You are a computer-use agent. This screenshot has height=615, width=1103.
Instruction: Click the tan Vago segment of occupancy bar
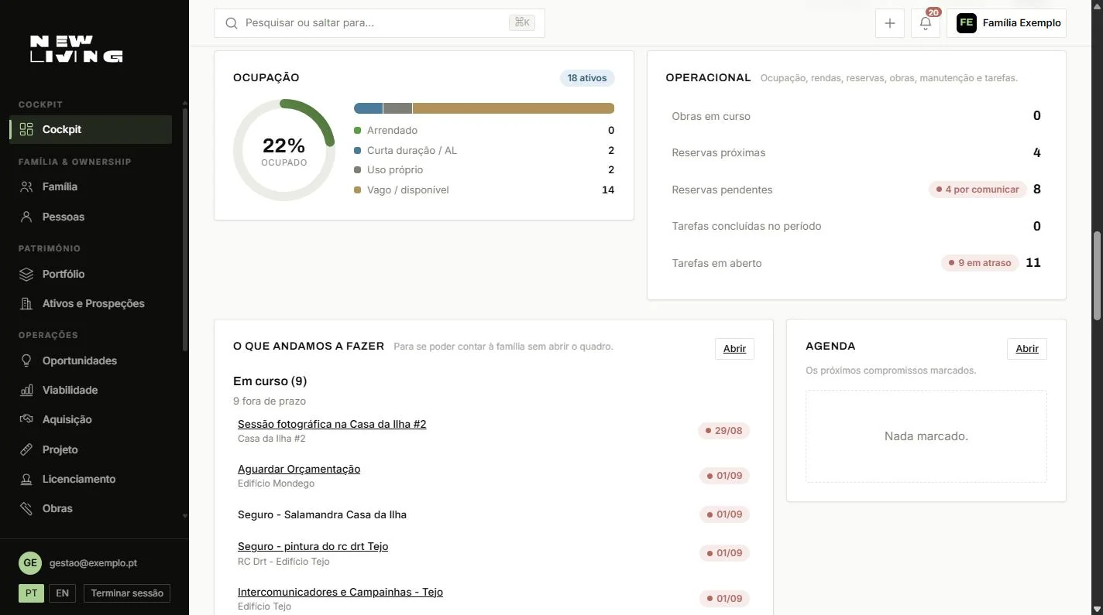(x=514, y=108)
